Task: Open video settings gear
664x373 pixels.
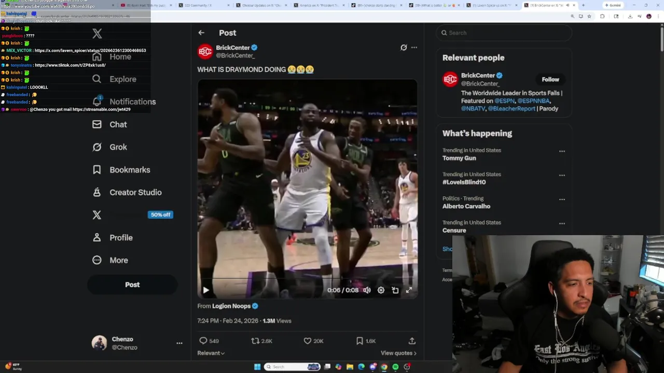Action: point(381,290)
